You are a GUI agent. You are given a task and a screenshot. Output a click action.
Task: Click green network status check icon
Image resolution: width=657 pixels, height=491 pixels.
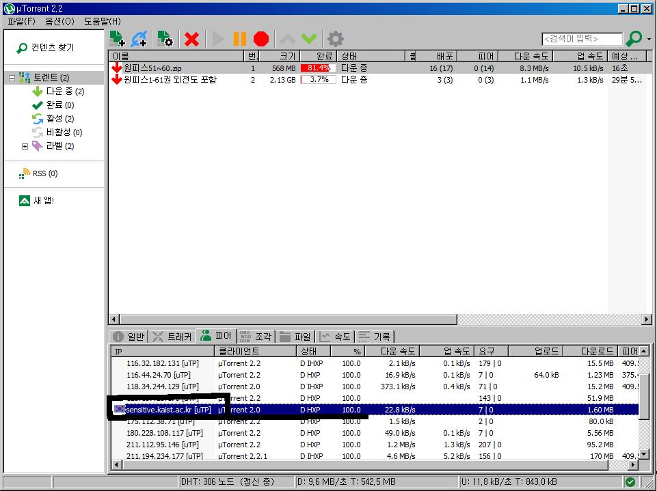click(630, 482)
